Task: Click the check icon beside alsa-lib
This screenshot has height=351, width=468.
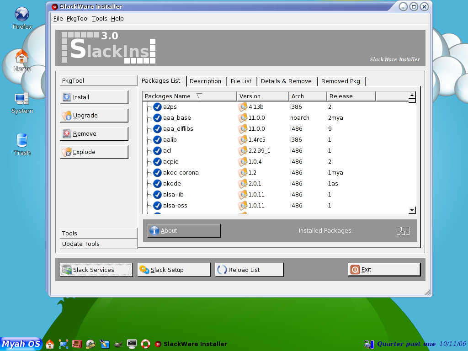Action: pos(157,195)
